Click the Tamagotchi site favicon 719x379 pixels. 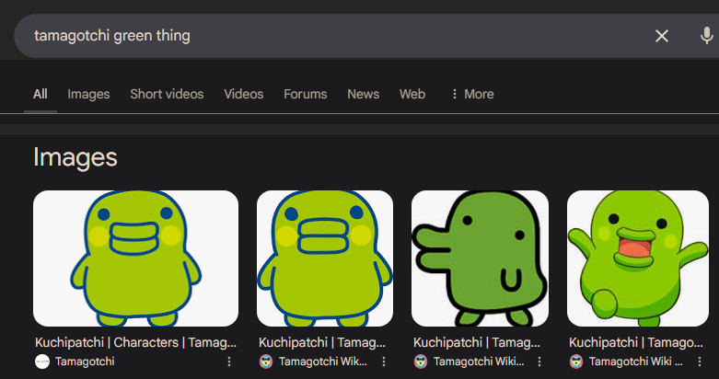(x=42, y=362)
